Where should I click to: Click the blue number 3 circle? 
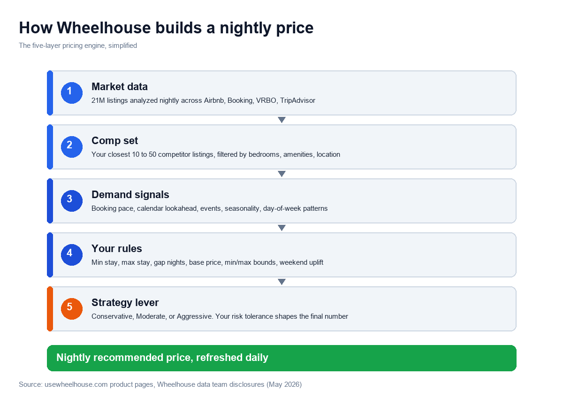click(72, 201)
